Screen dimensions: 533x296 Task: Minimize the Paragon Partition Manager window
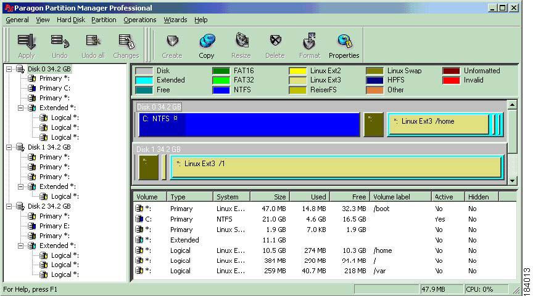coord(492,8)
